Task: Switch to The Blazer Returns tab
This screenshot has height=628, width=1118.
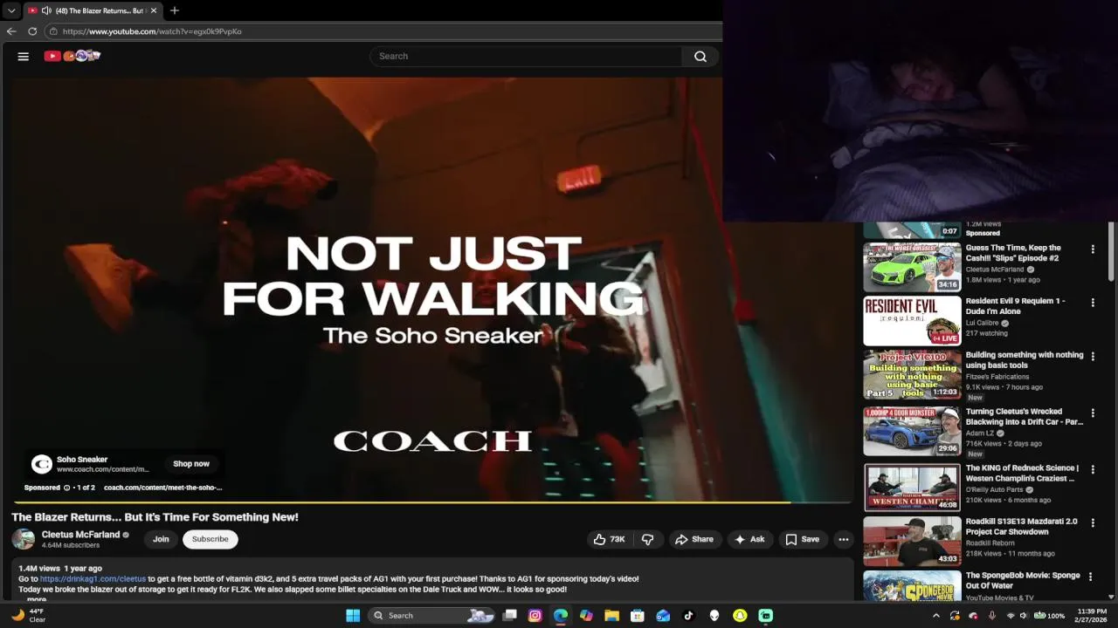Action: (x=92, y=10)
